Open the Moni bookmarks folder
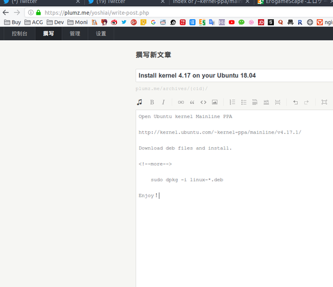This screenshot has height=287, width=333. click(77, 22)
